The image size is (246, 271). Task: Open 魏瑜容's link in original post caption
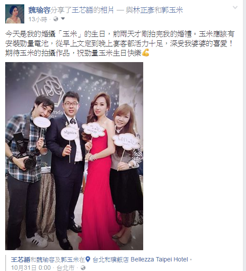coord(46,259)
